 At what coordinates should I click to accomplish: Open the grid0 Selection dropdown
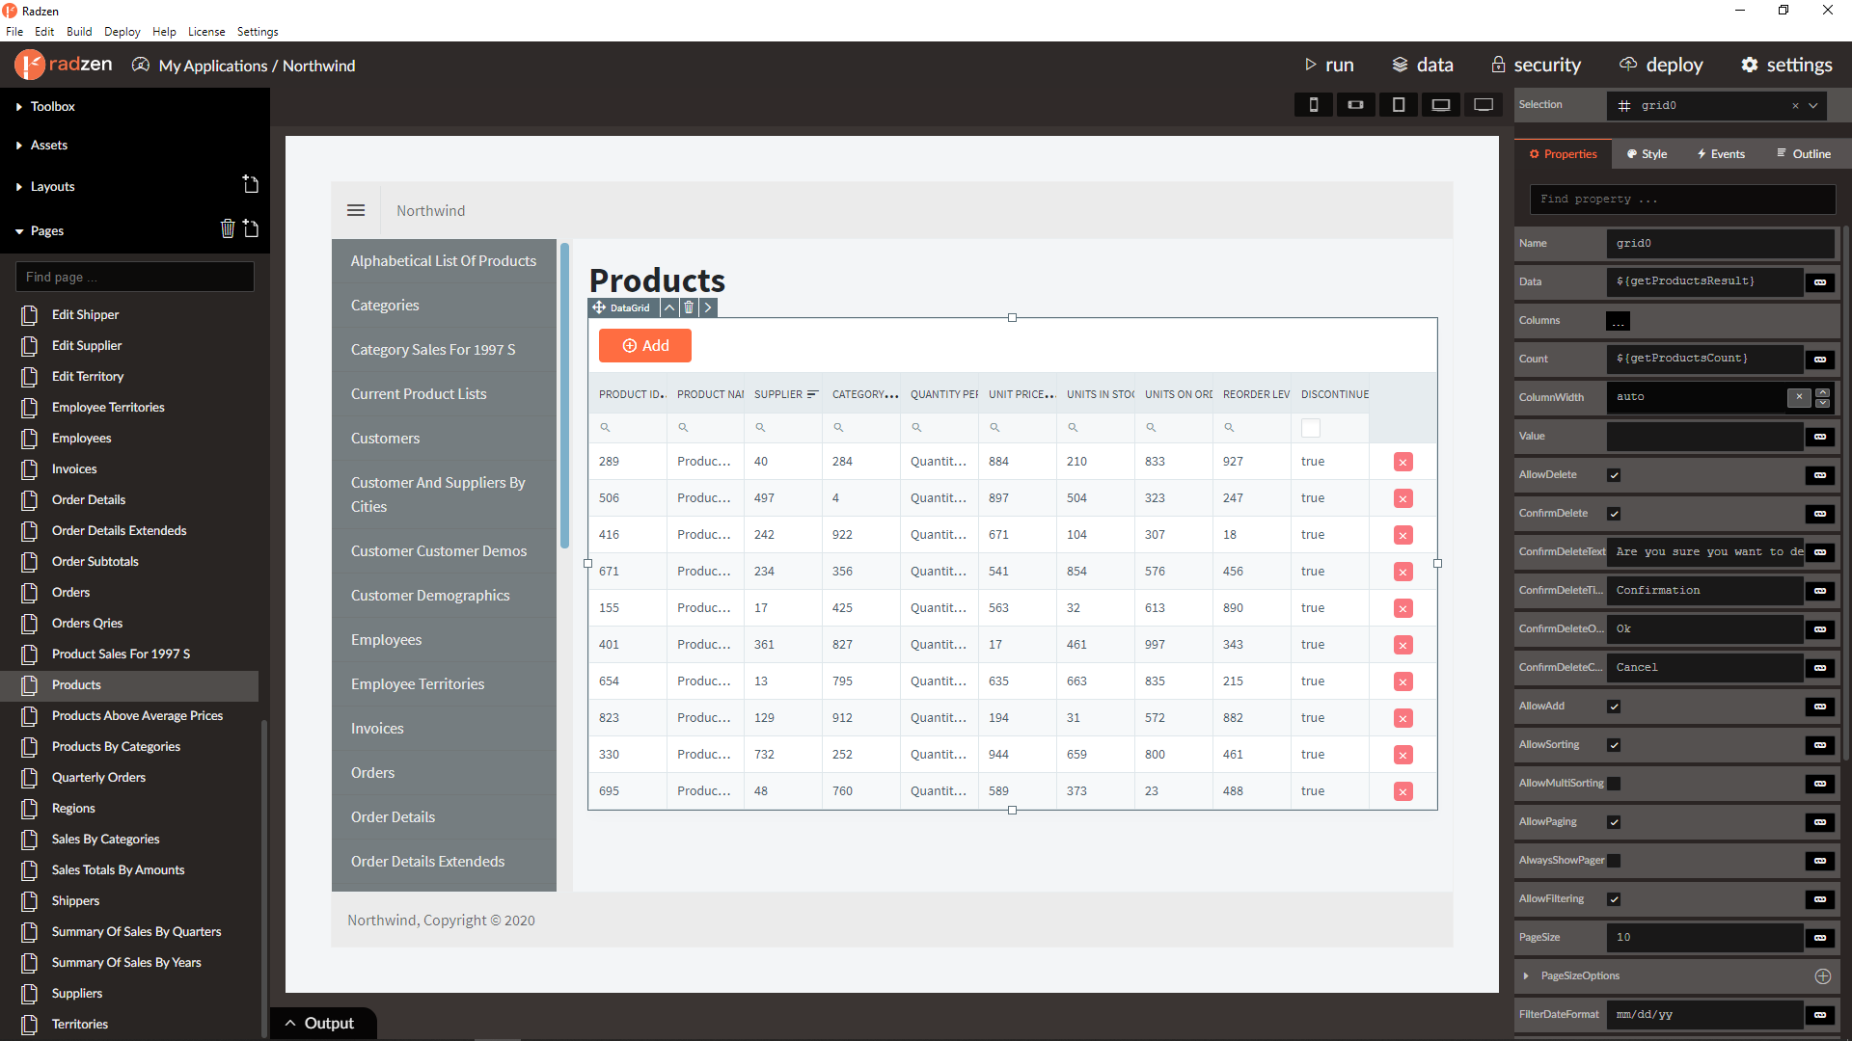pyautogui.click(x=1813, y=105)
